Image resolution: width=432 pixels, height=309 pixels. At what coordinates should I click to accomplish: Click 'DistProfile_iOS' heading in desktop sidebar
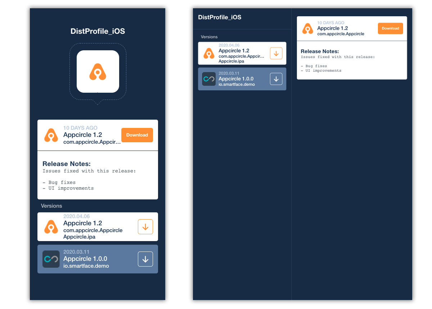(220, 17)
